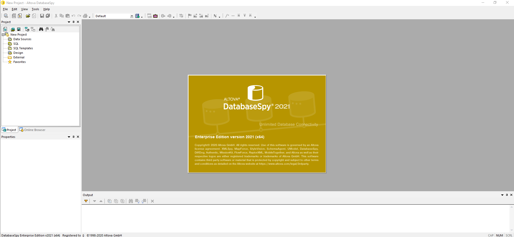Screen dimensions: 514x237
Task: Close the Properties panel
Action: pos(78,137)
